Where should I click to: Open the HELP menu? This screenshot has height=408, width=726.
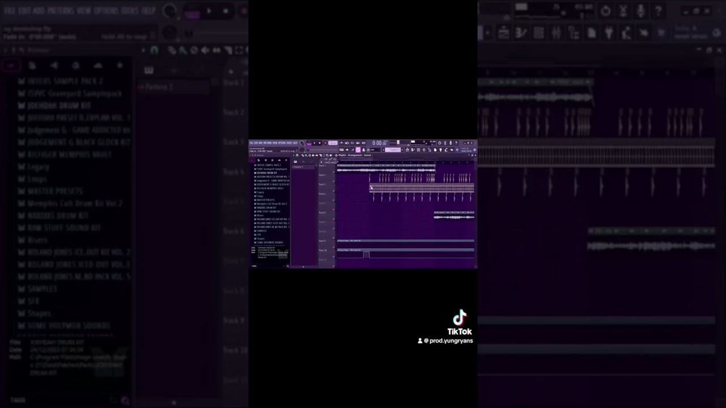296,143
